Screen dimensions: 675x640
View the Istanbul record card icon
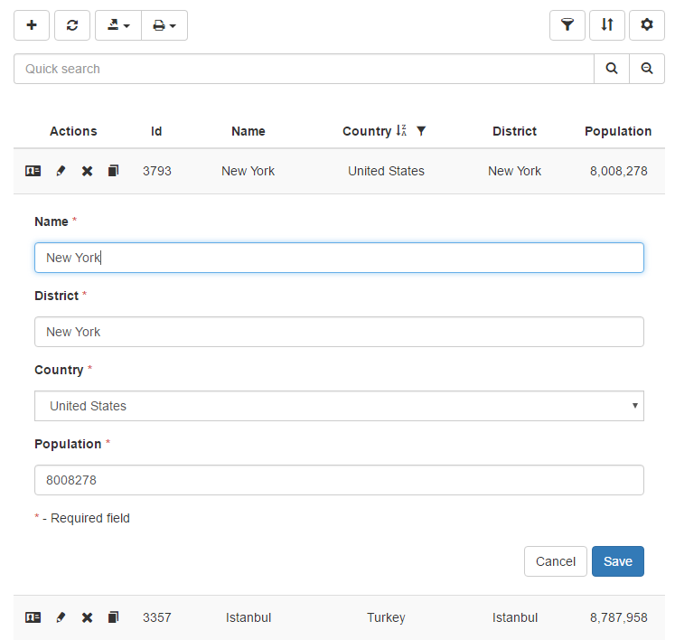pyautogui.click(x=33, y=617)
